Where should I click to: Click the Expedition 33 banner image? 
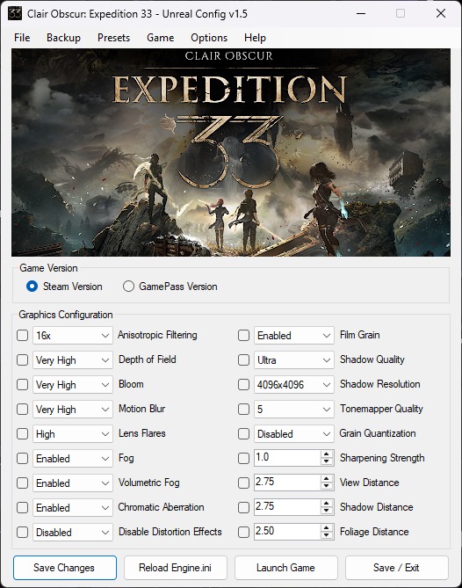coord(231,153)
